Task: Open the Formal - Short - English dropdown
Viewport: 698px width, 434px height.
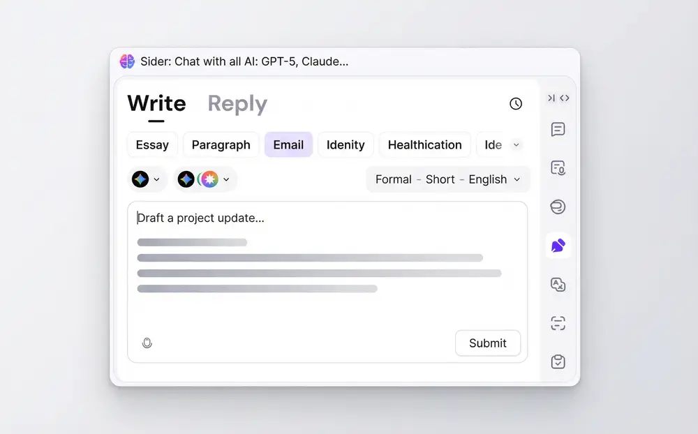Action: pos(448,179)
